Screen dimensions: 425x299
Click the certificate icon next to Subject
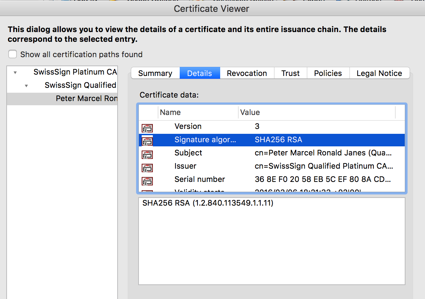pos(147,154)
